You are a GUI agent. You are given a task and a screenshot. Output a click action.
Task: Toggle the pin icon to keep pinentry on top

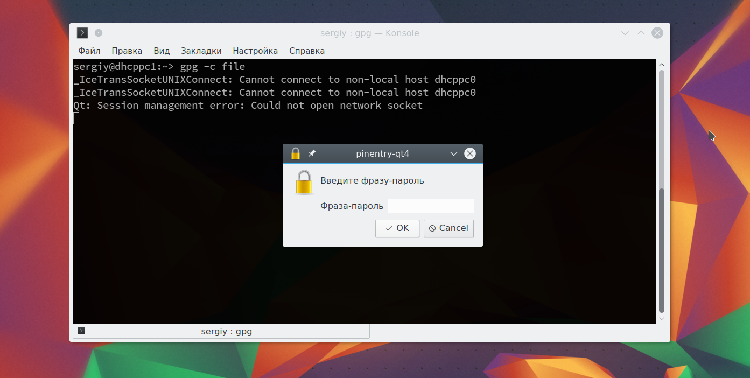pyautogui.click(x=312, y=153)
